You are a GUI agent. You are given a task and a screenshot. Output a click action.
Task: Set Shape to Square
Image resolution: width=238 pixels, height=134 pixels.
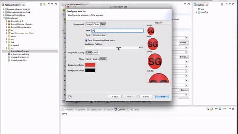[x=96, y=59]
